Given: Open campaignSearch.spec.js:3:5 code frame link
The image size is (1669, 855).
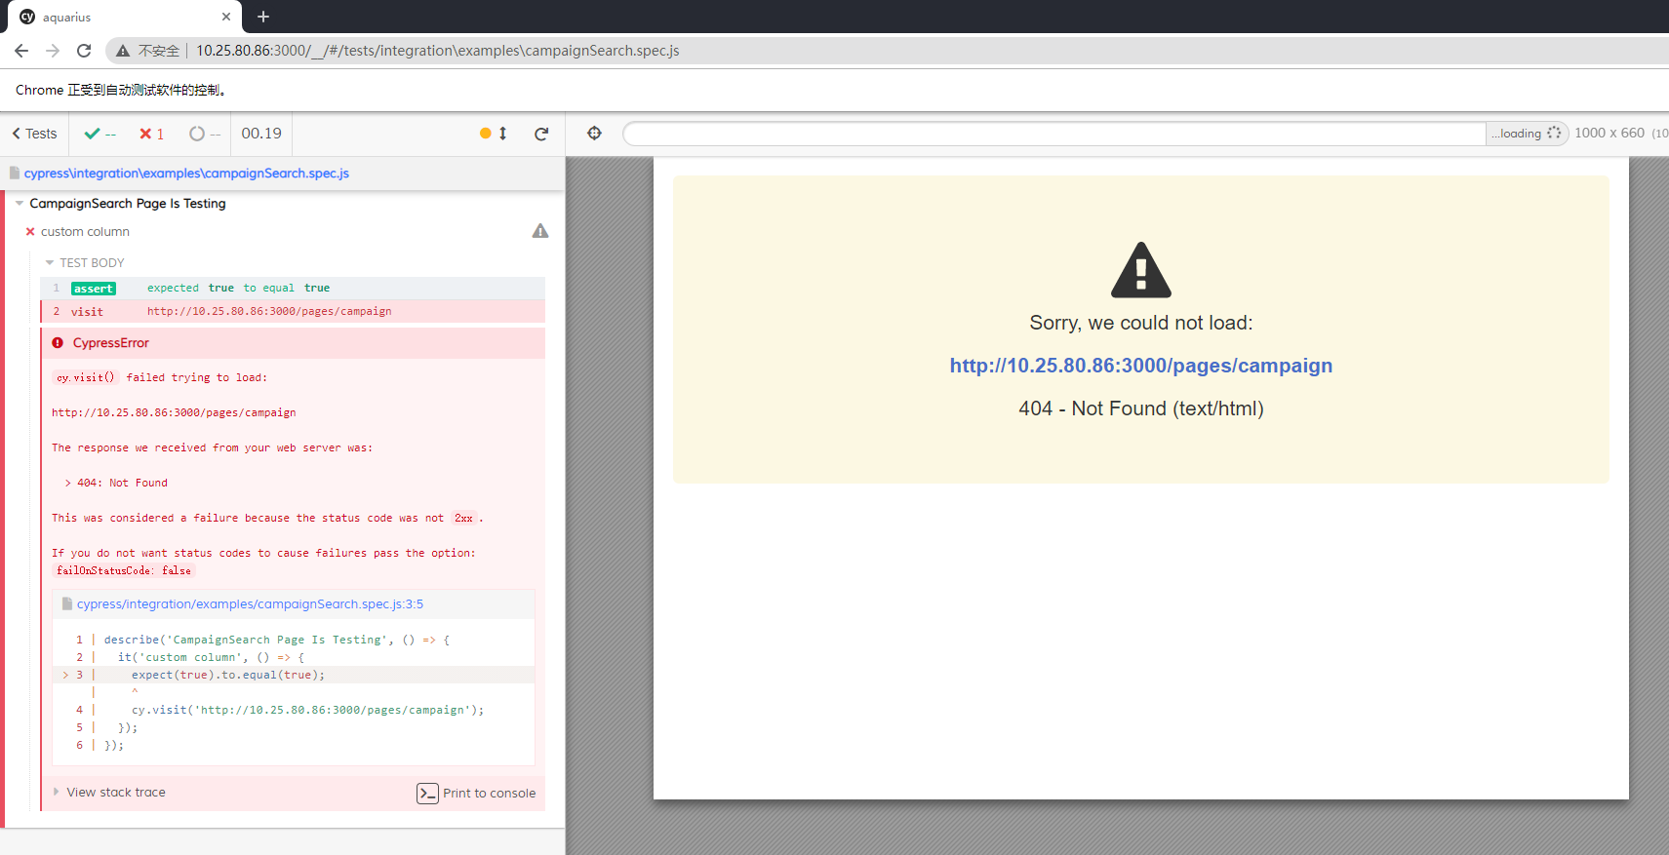Looking at the screenshot, I should 250,604.
